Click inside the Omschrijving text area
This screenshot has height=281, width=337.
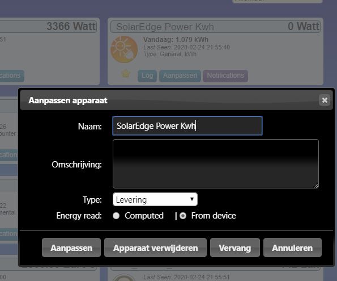point(216,163)
